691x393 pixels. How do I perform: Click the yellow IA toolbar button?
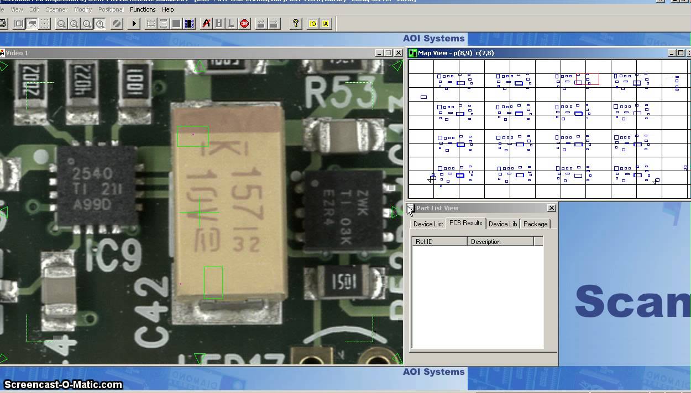coord(326,24)
